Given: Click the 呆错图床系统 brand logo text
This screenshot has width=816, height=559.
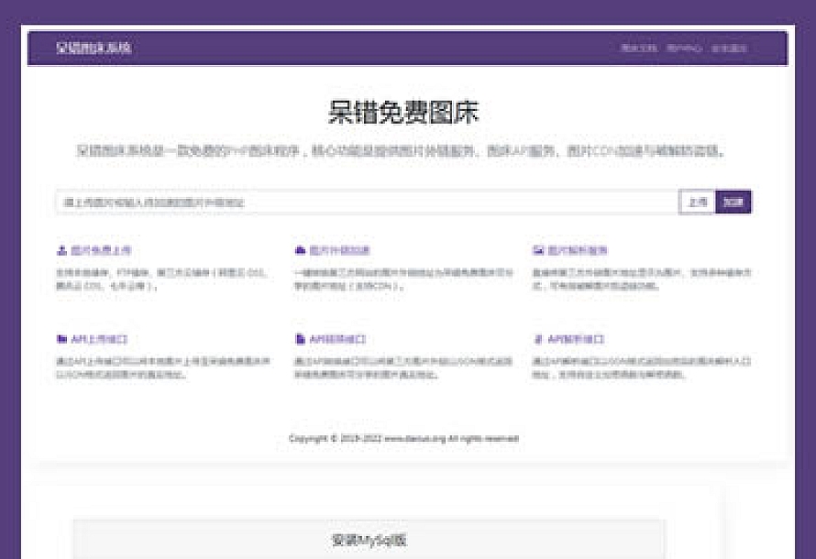Looking at the screenshot, I should [94, 48].
